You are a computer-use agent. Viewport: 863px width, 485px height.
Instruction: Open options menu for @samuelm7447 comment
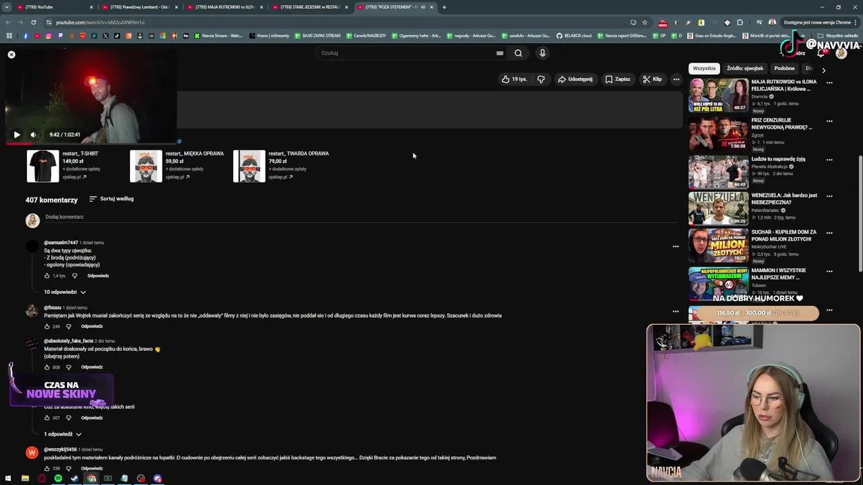coord(676,247)
